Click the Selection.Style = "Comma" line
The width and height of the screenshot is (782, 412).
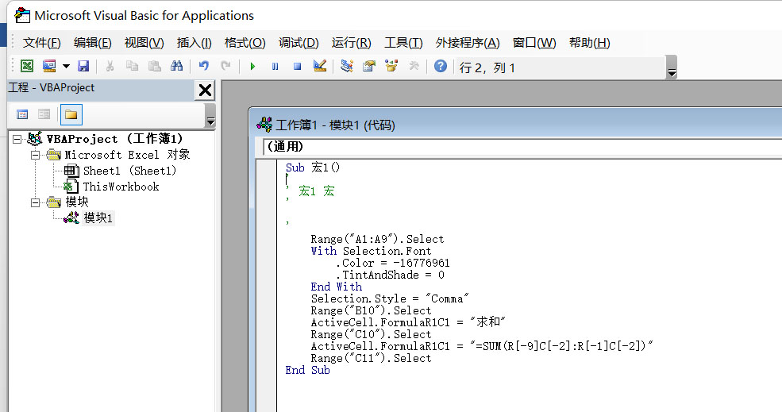click(x=390, y=298)
